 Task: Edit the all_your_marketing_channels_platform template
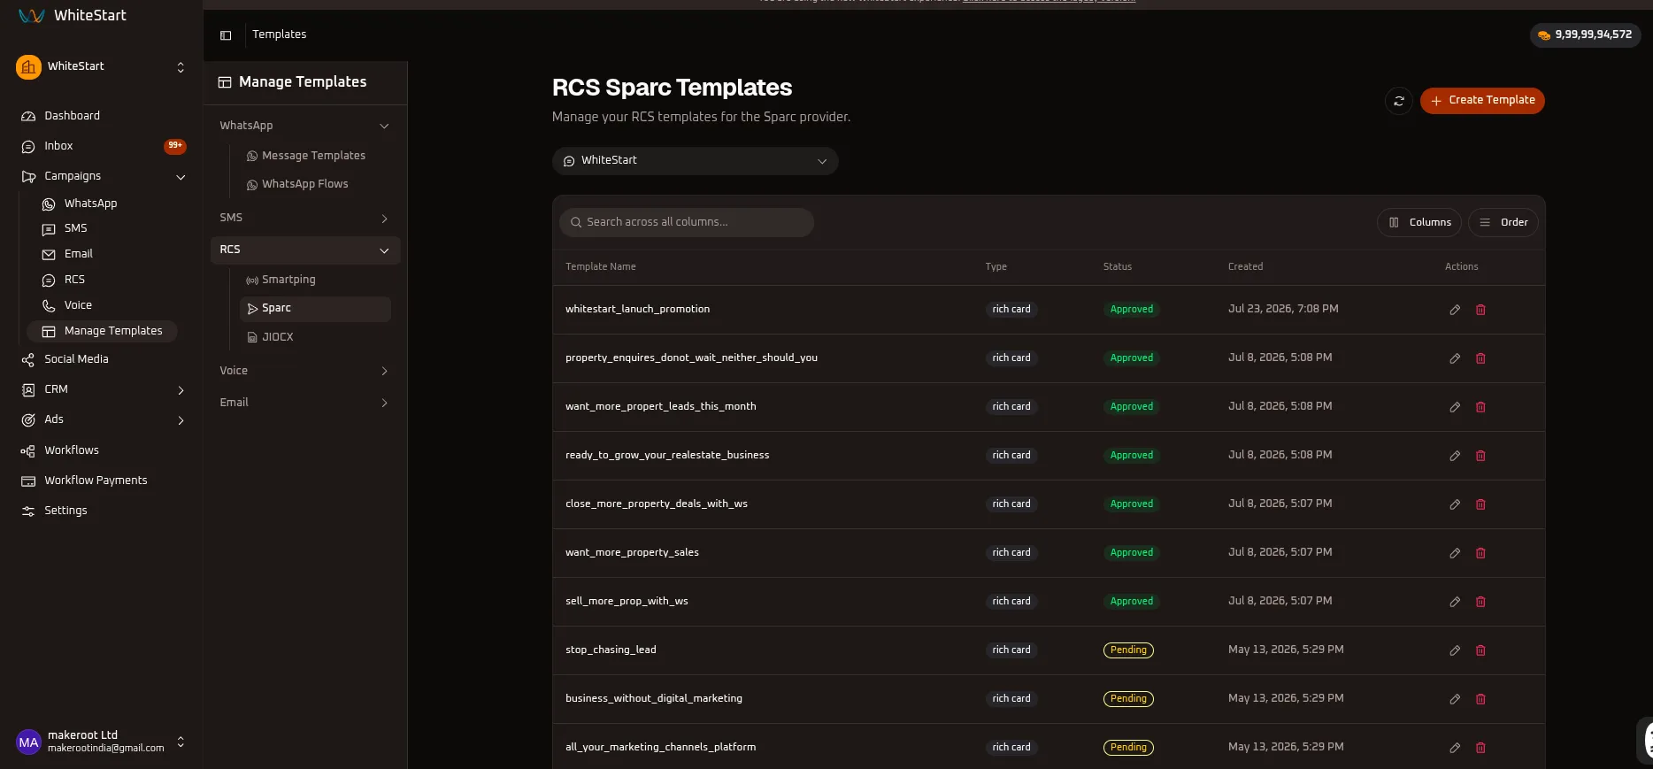point(1455,748)
